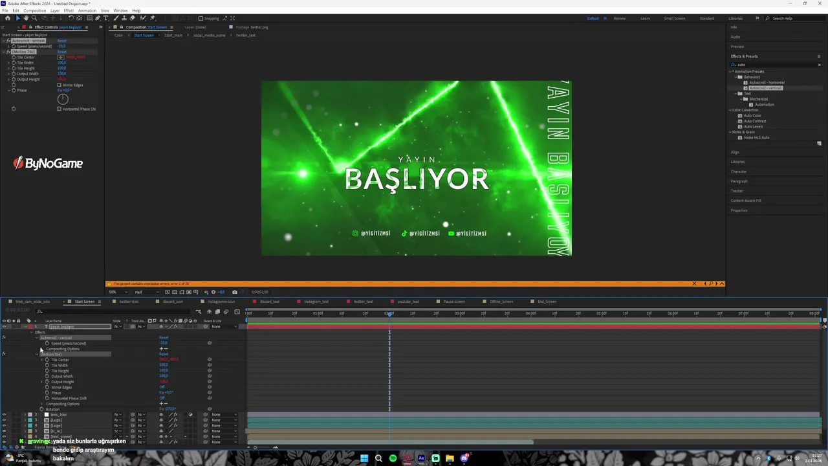Select the Selection arrow tool
828x466 pixels.
pos(18,18)
